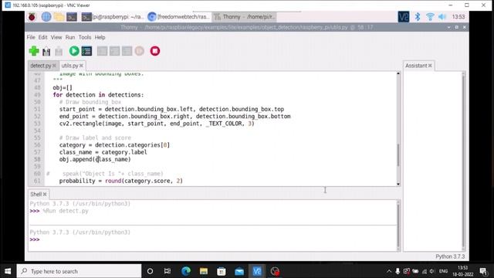
Task: Click the Thonny taskbar window button
Action: pos(244,17)
